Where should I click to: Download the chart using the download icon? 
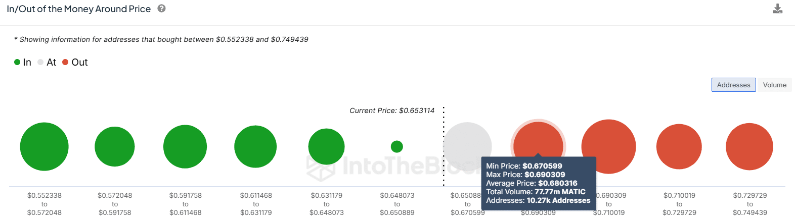(777, 9)
